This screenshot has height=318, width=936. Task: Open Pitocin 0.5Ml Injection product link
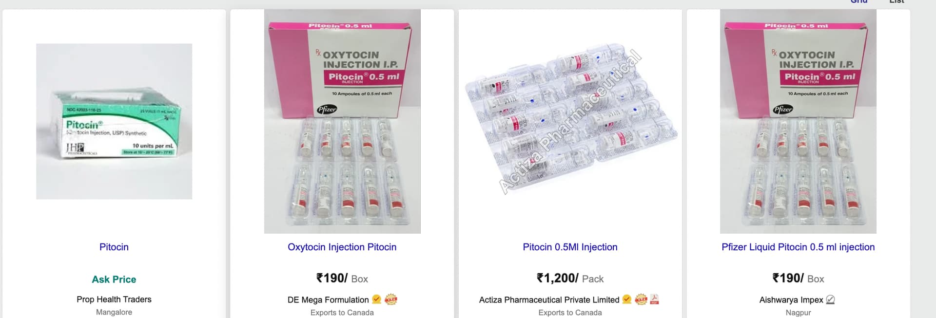[x=570, y=247]
